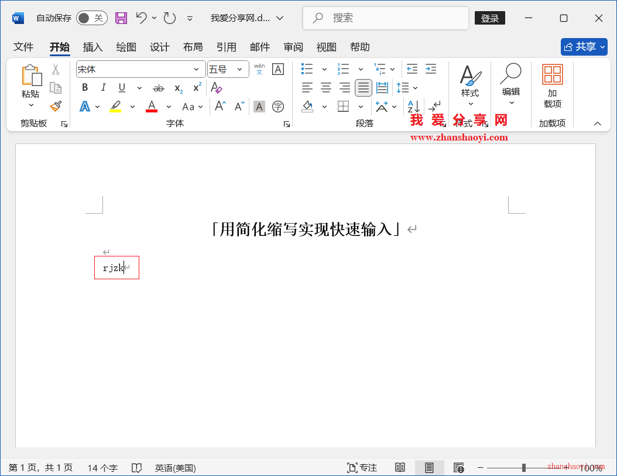
Task: Cut selection with the scissors icon
Action: tap(56, 70)
